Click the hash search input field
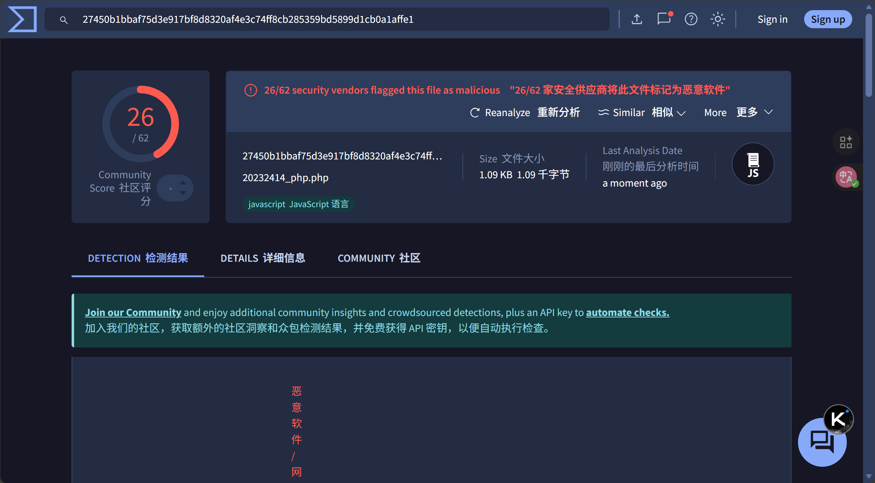Screen dimensions: 875x483 pyautogui.click(x=325, y=19)
